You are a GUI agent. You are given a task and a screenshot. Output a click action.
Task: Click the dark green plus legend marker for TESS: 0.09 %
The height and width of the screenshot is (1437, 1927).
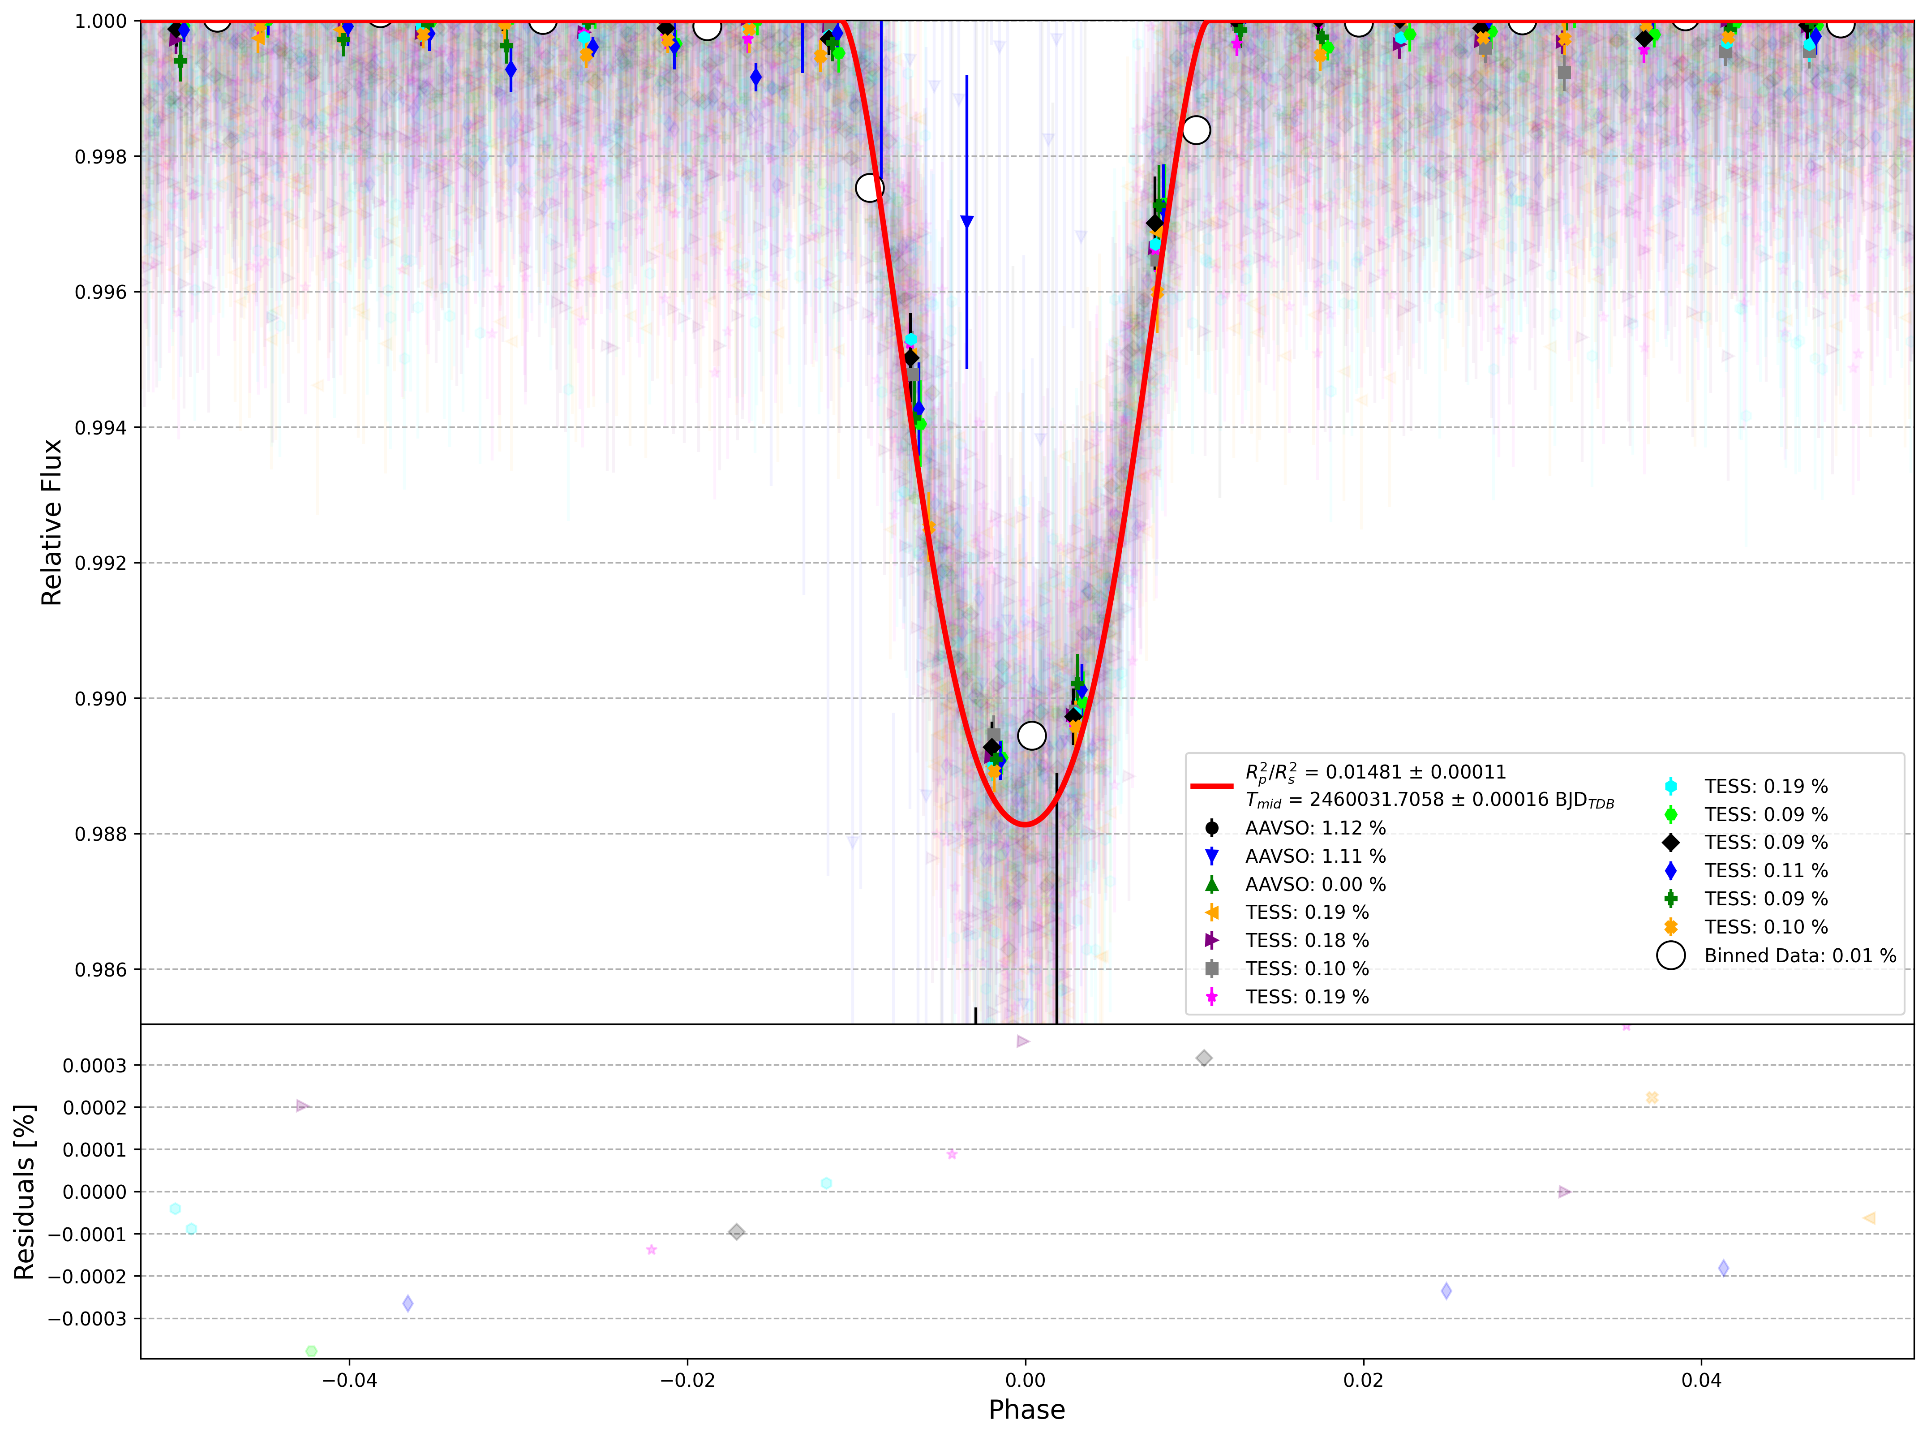[1670, 899]
